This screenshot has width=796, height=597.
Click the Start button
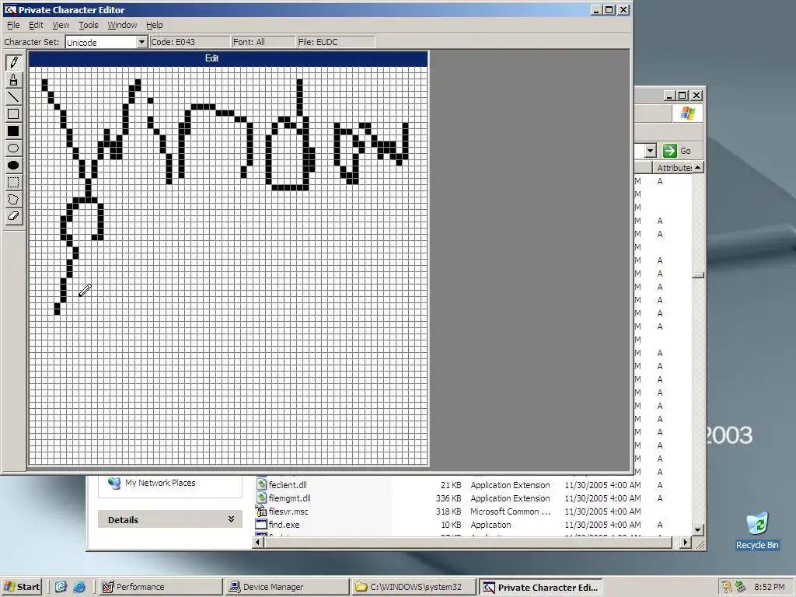point(22,587)
